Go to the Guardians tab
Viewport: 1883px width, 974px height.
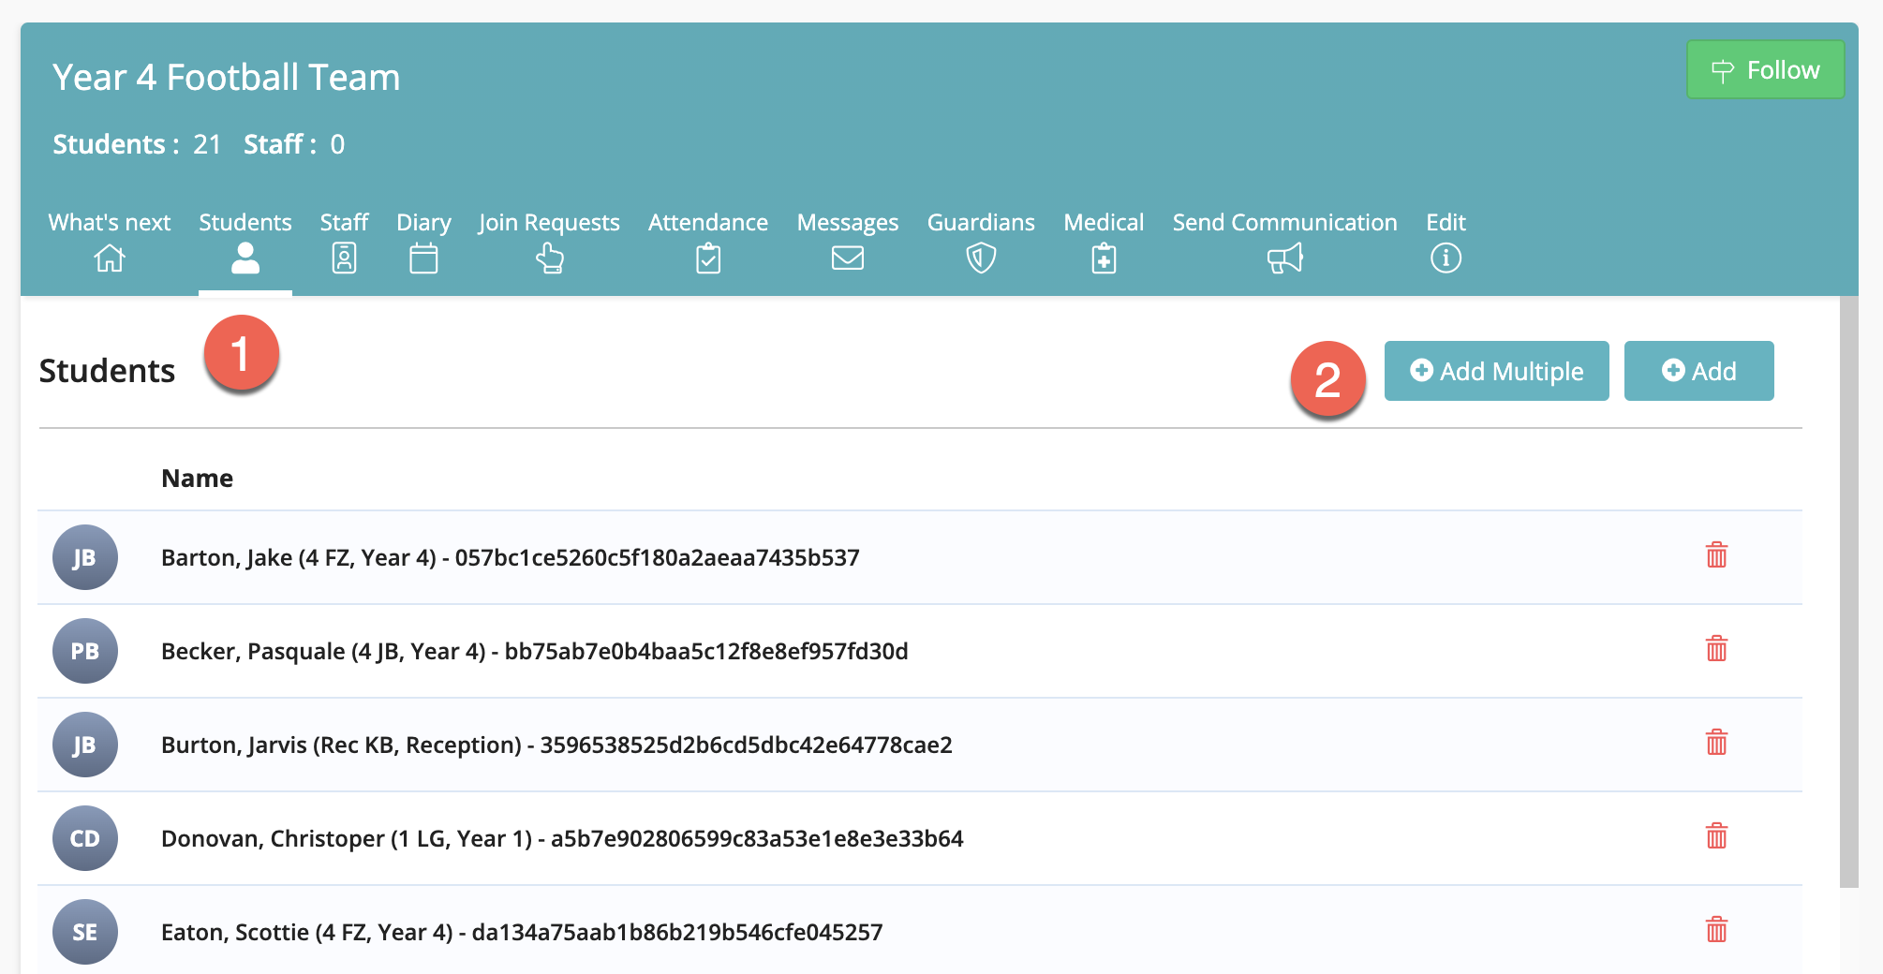click(981, 222)
